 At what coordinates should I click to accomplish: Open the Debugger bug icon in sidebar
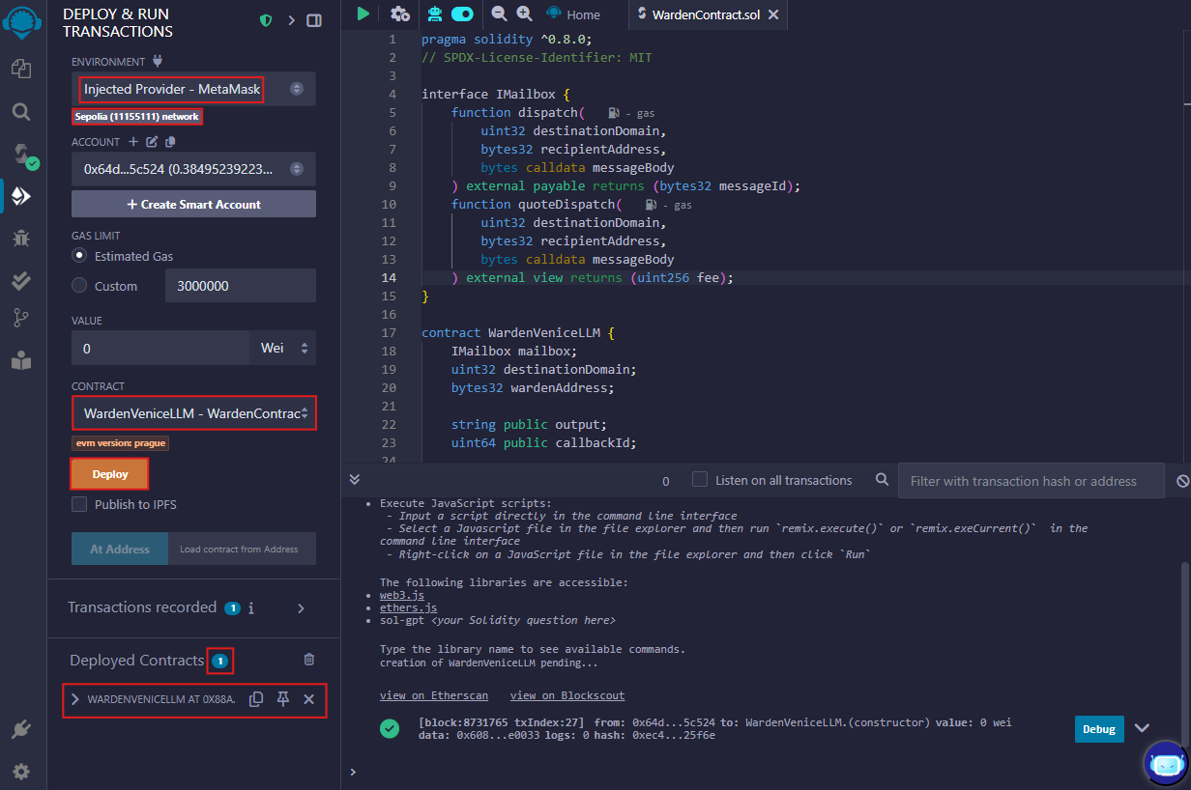(x=21, y=238)
